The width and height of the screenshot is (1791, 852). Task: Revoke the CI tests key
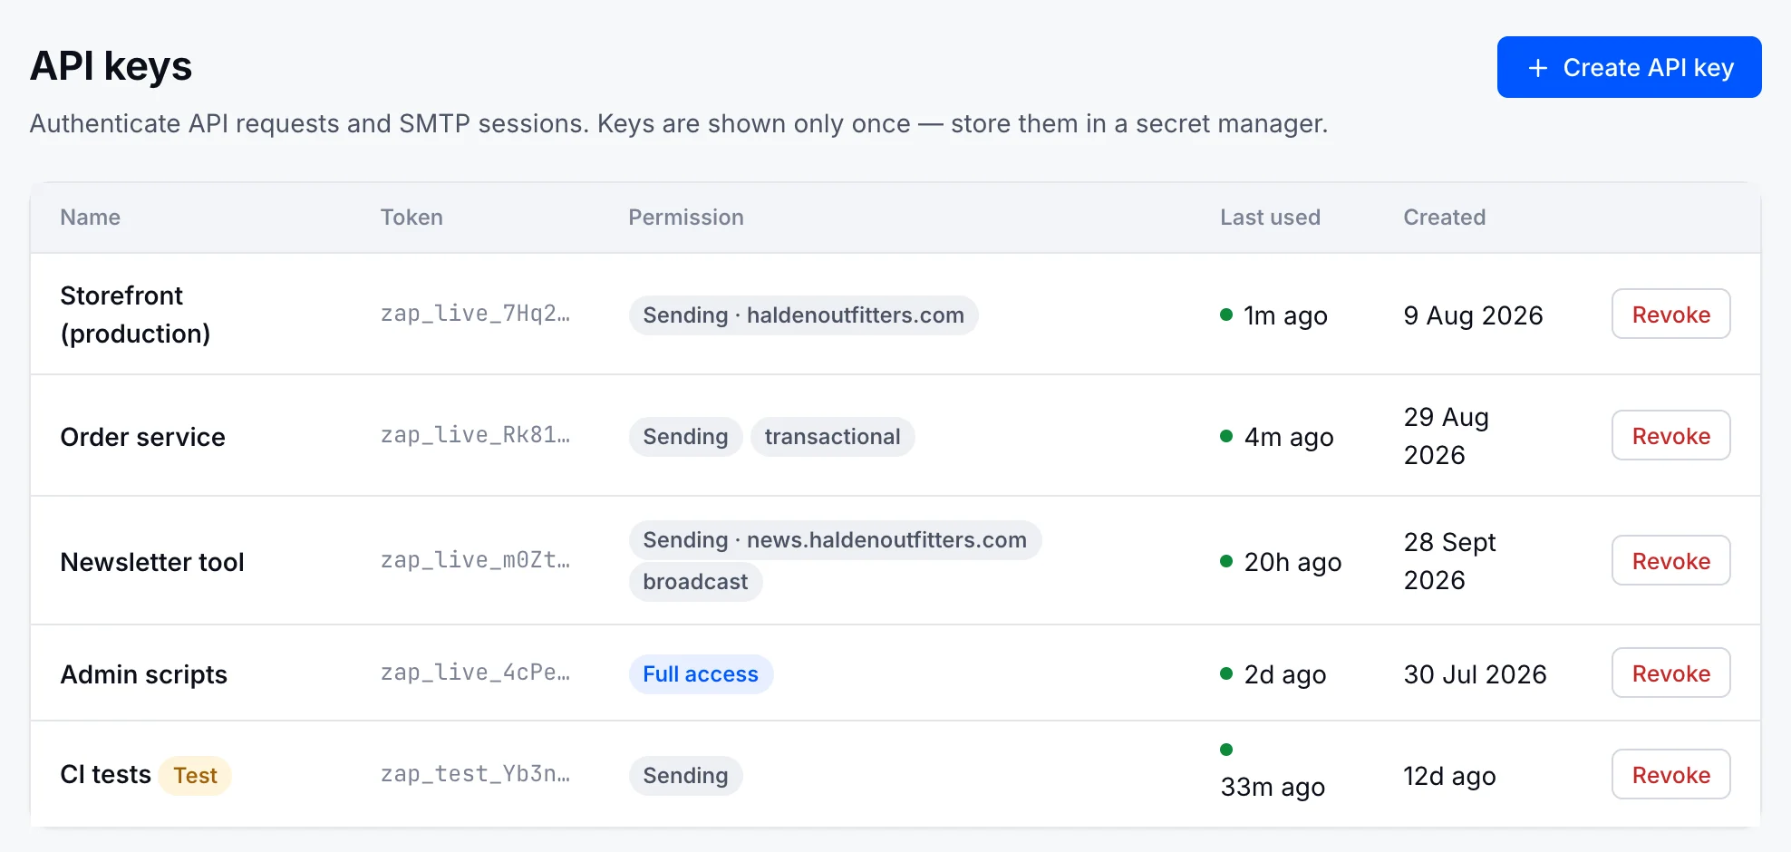pos(1670,774)
